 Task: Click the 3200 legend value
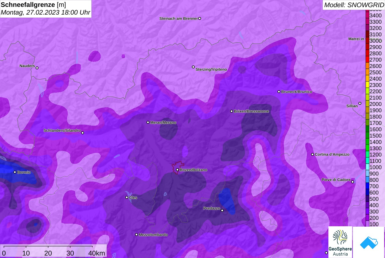tap(376, 28)
